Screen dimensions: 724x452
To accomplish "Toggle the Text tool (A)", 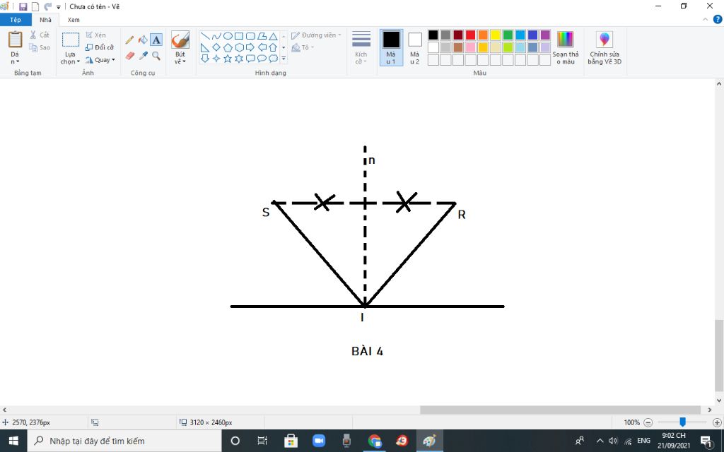I will click(x=156, y=40).
